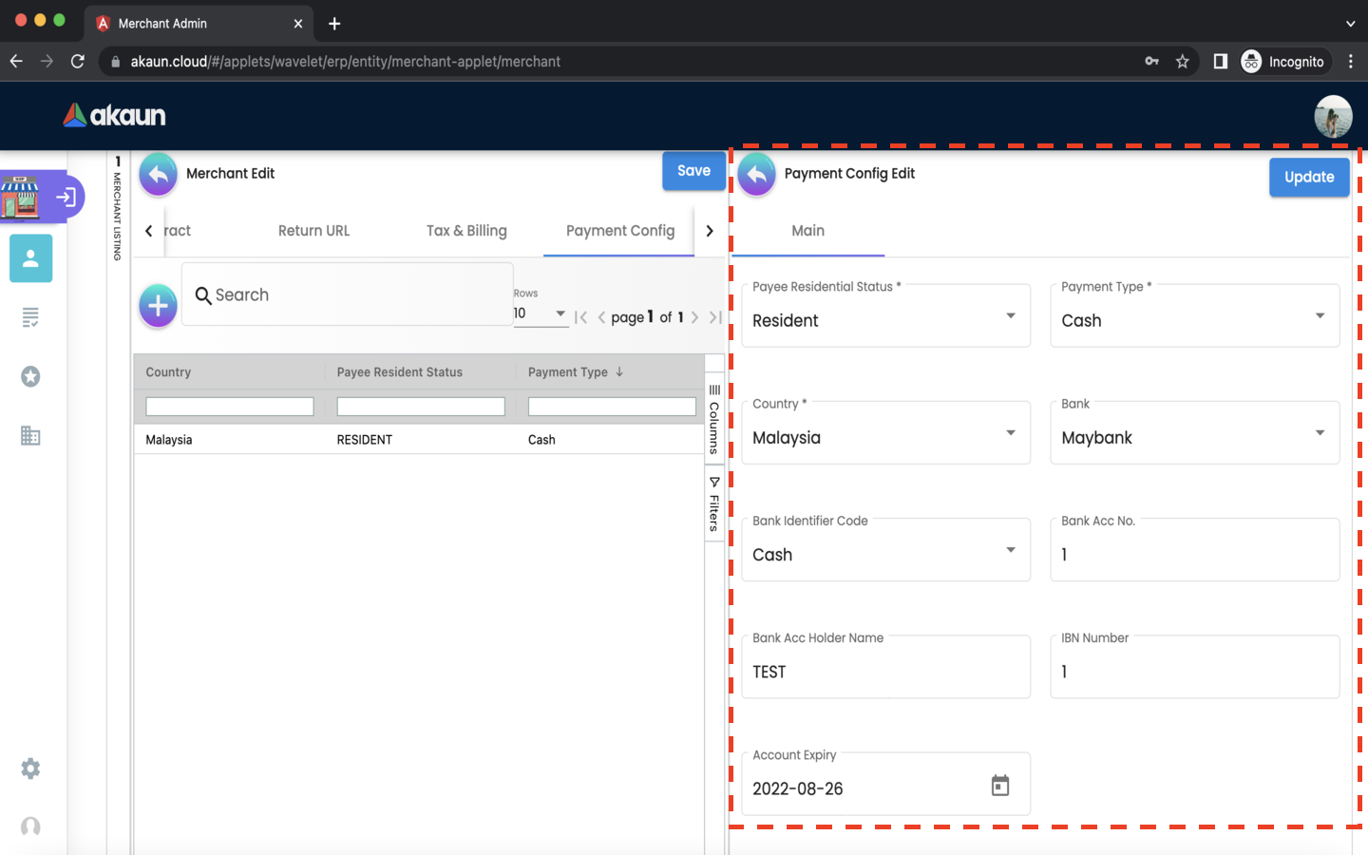Screen dimensions: 1368x855
Task: Open the calendar picker for Account Expiry
Action: [x=999, y=786]
